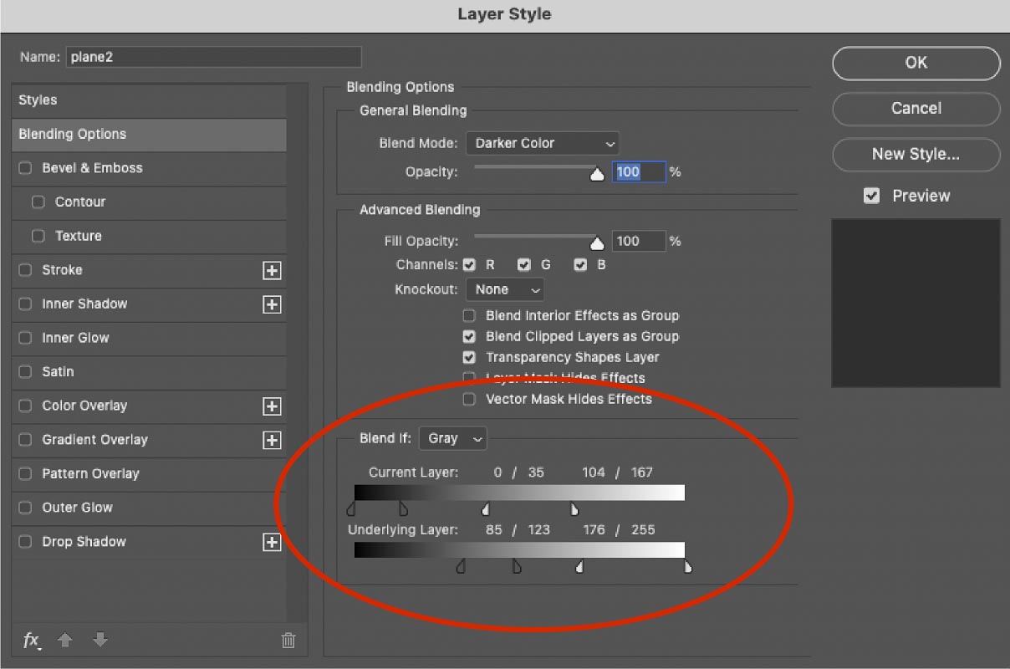This screenshot has width=1010, height=669.
Task: Click the plus icon beside Color Overlay
Action: (272, 406)
